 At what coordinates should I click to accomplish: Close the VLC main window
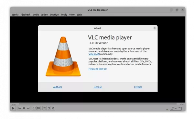pyautogui.click(x=182, y=10)
